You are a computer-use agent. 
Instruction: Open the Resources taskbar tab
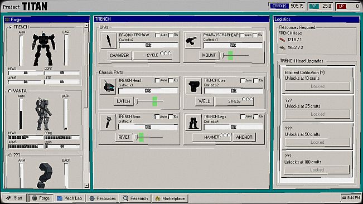(103, 198)
